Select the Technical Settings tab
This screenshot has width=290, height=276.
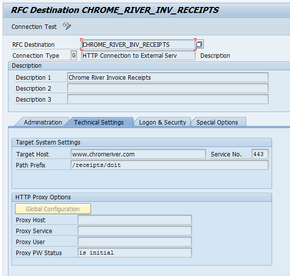click(x=99, y=122)
